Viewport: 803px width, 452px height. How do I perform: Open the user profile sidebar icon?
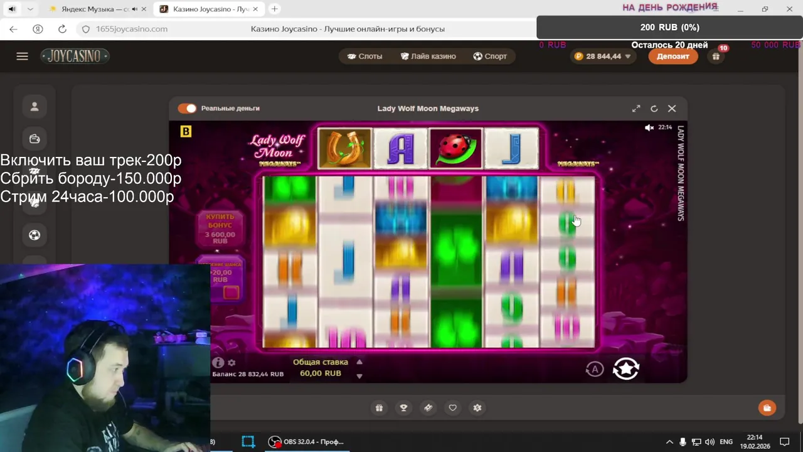click(35, 107)
